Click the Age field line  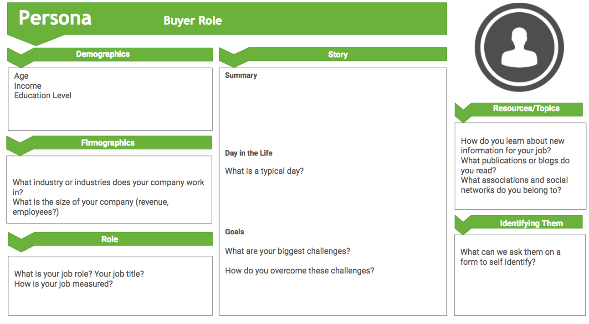coord(21,76)
